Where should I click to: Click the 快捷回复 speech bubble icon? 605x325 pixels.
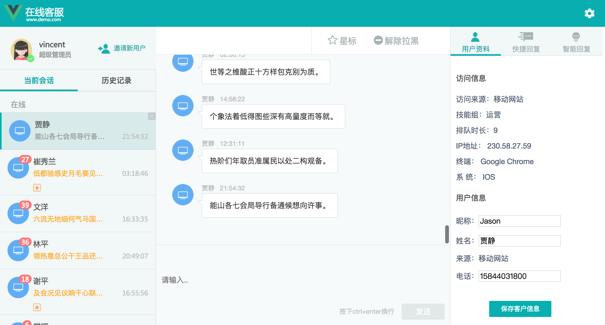click(526, 37)
